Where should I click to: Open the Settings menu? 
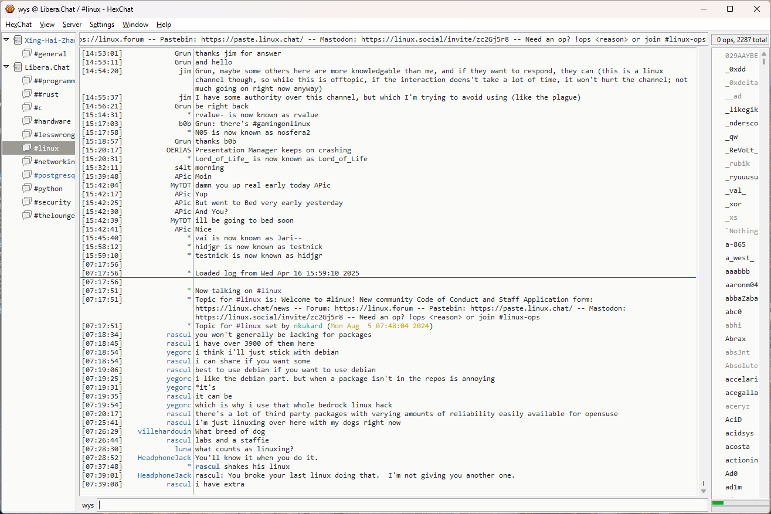pyautogui.click(x=102, y=25)
